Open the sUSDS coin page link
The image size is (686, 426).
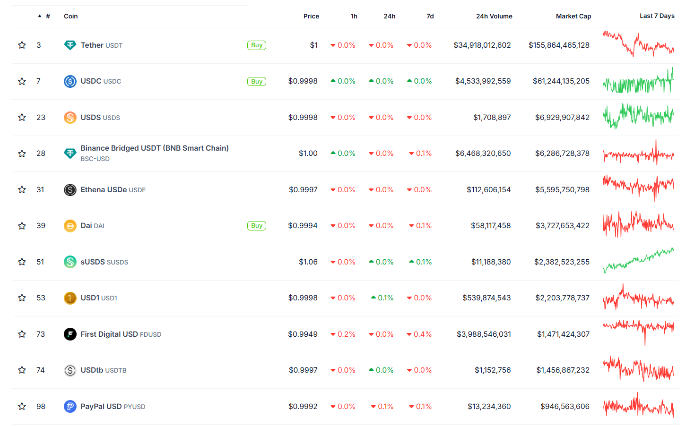pyautogui.click(x=104, y=262)
